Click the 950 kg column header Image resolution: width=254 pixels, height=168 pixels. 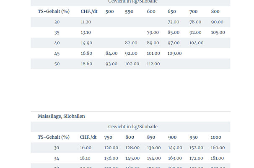(193, 137)
